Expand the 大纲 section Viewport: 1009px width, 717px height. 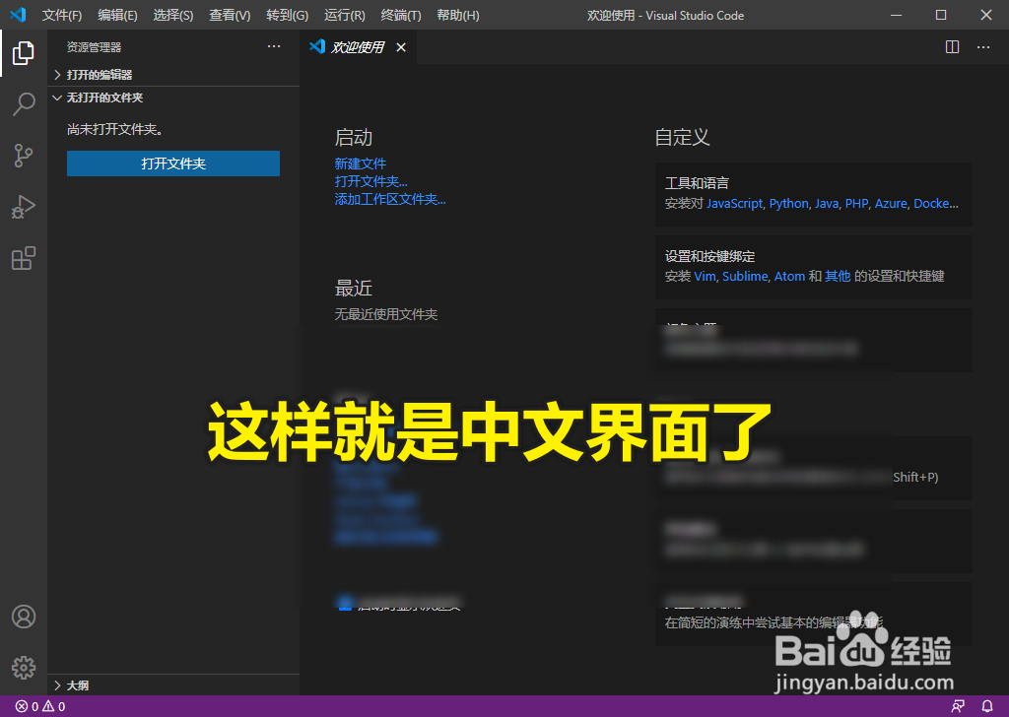pos(173,684)
